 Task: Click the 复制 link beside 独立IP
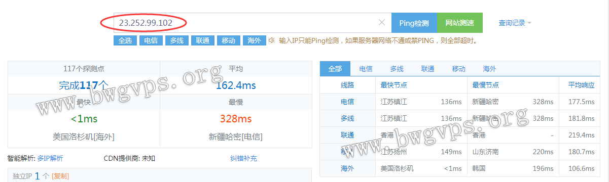click(x=60, y=176)
